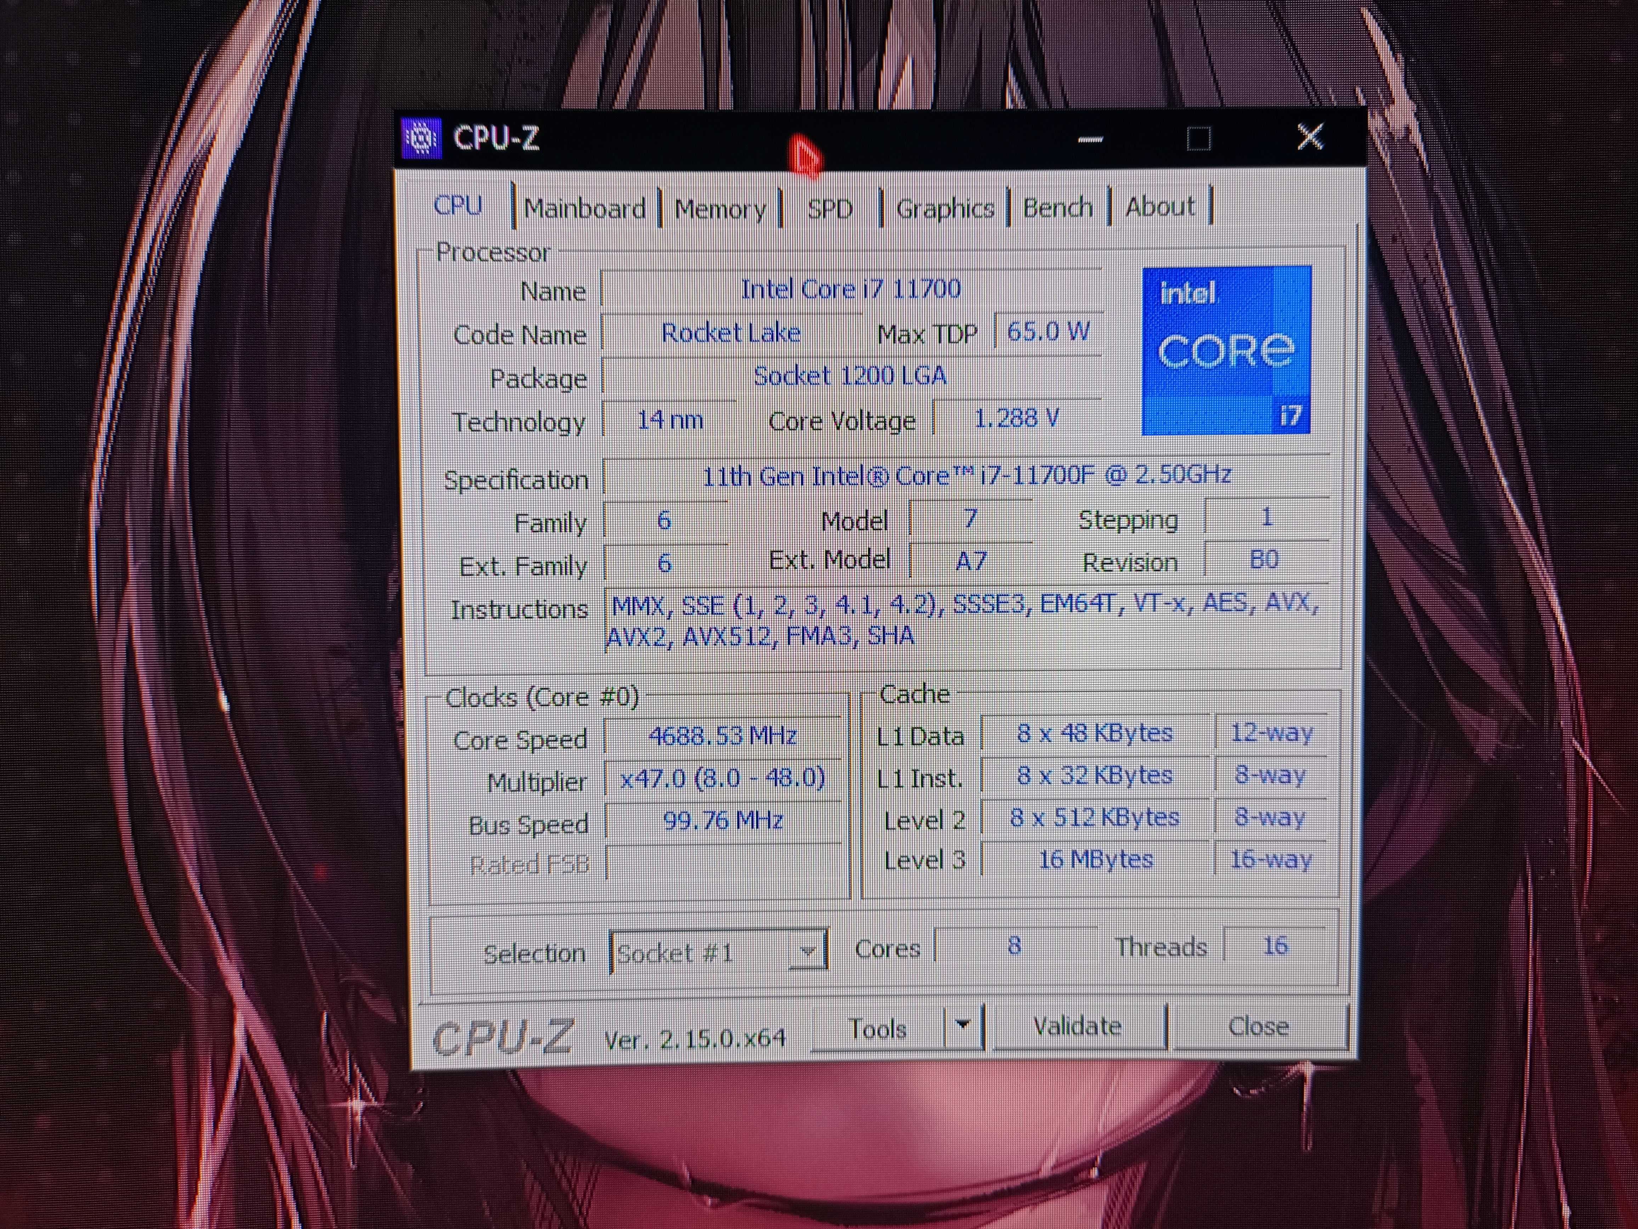Click the CPU-Z title bar text
The image size is (1638, 1229).
[496, 138]
